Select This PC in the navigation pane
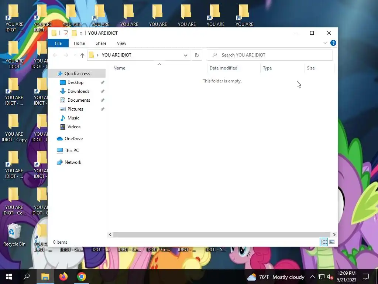This screenshot has width=378, height=284. tap(71, 151)
